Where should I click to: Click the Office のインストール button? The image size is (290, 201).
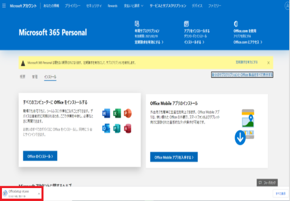coord(40,156)
